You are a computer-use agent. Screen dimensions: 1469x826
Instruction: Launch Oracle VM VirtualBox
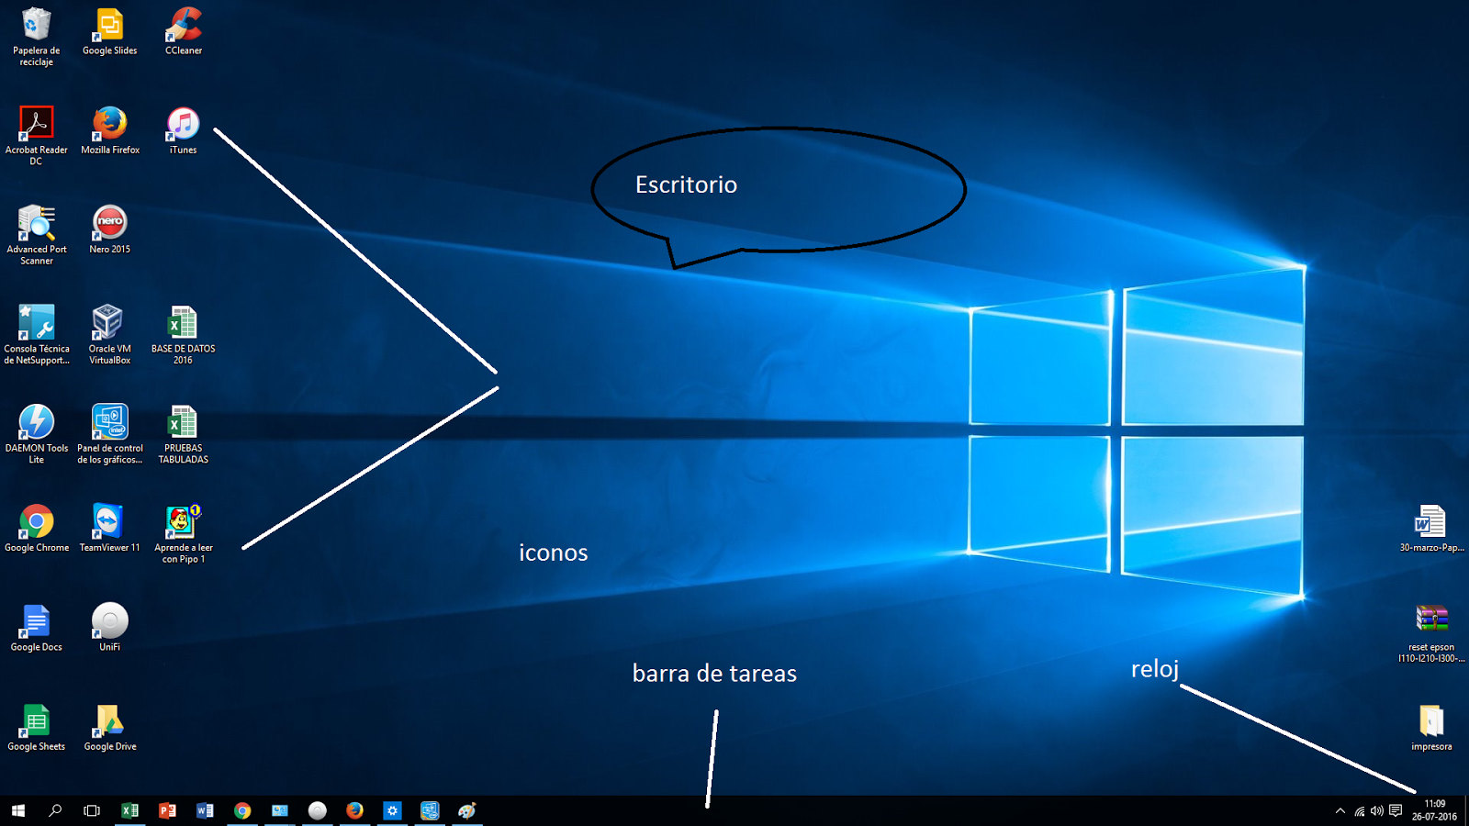point(108,323)
